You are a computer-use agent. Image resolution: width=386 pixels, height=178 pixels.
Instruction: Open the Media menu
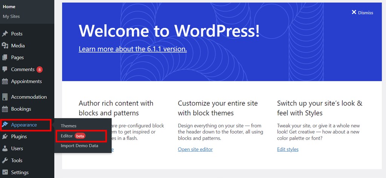coord(18,46)
